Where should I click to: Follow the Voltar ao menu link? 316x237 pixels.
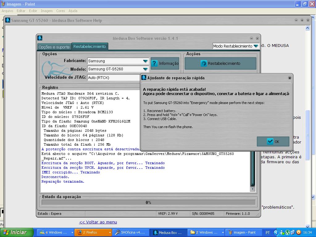point(98,222)
